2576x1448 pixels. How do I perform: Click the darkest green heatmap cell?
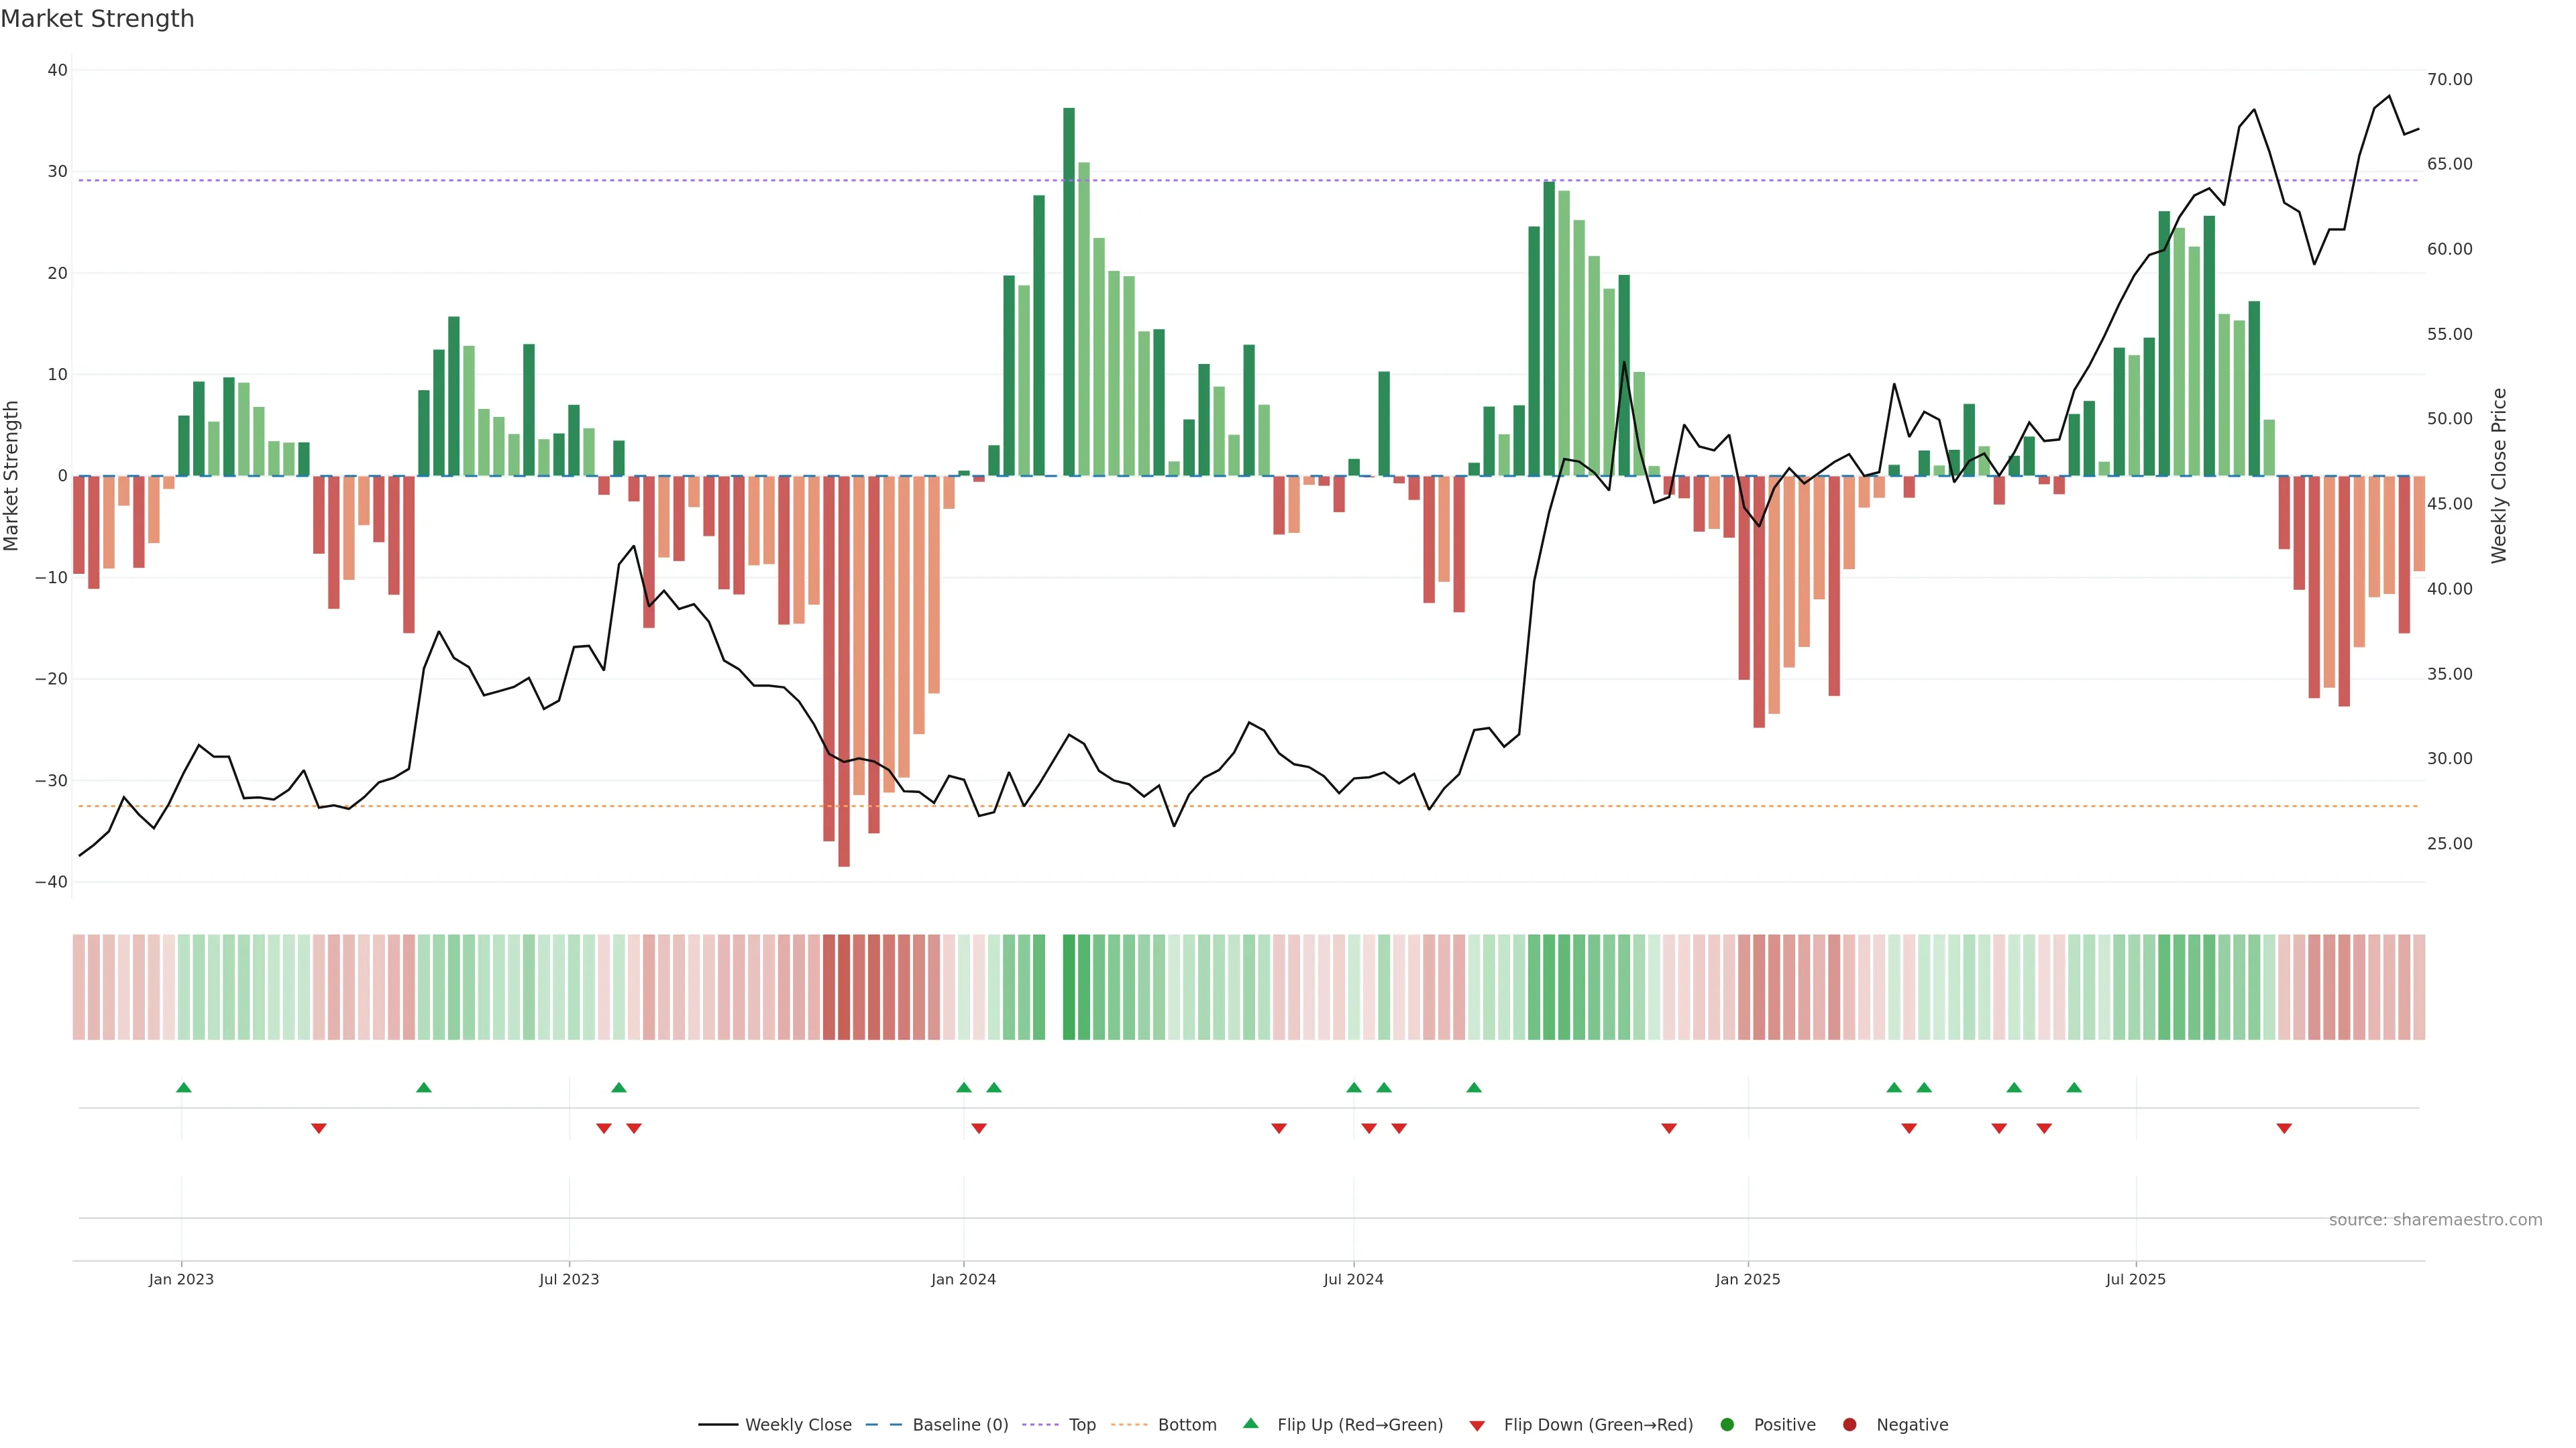coord(1069,987)
